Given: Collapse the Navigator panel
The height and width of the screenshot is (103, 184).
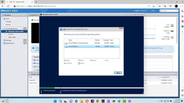Looking at the screenshot, I should pyautogui.click(x=26, y=15).
